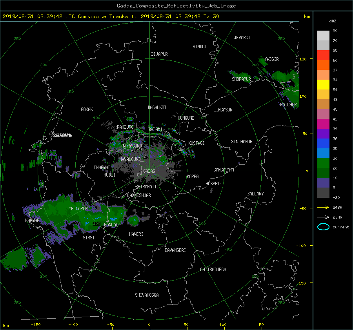This screenshot has width=353, height=330.
Task: Click the 'current' legend label
Action: click(x=341, y=227)
